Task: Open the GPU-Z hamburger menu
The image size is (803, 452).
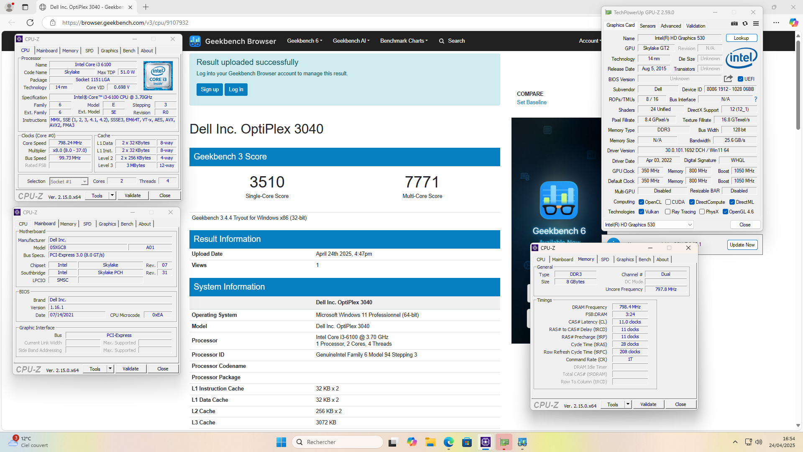Action: click(756, 23)
